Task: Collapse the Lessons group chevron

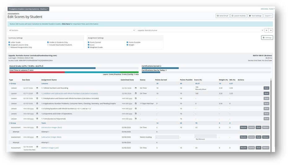Action: click(9, 84)
